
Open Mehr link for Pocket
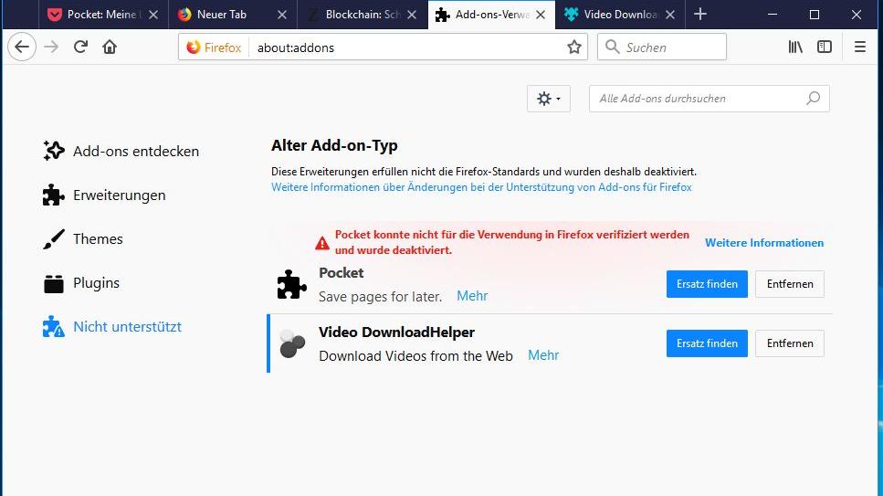(x=472, y=296)
